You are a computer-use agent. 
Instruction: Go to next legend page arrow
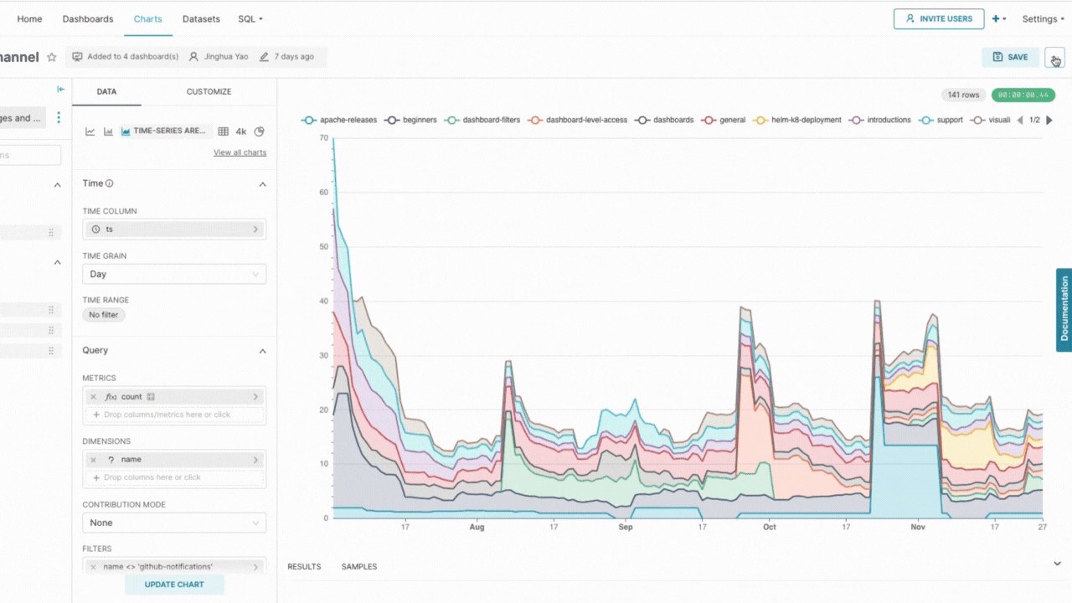1049,120
